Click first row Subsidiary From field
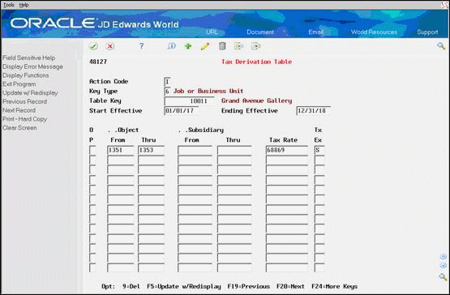Viewport: 450px width, 295px height. tap(195, 151)
